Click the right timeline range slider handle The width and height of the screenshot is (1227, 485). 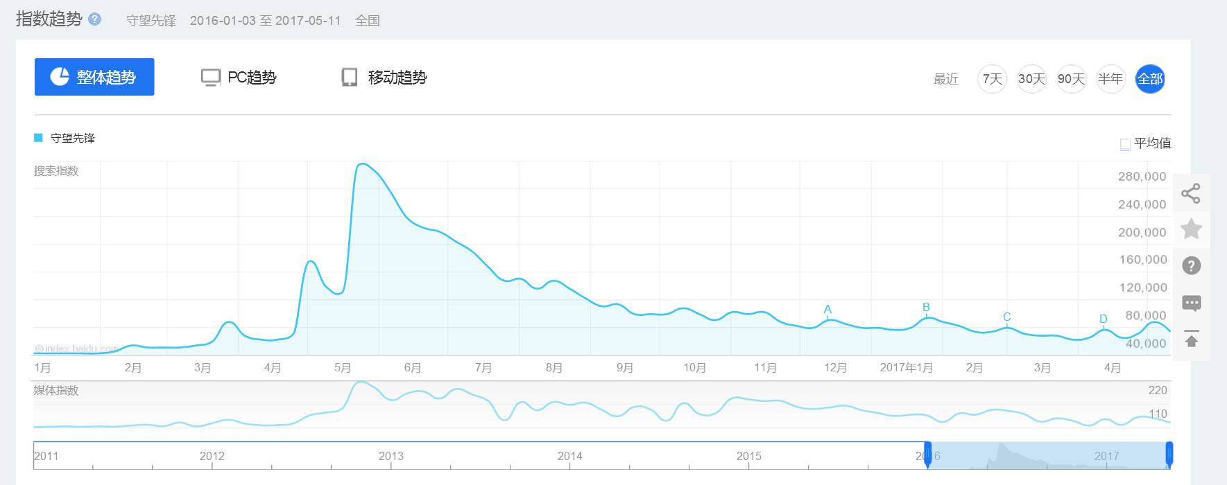pyautogui.click(x=1169, y=455)
